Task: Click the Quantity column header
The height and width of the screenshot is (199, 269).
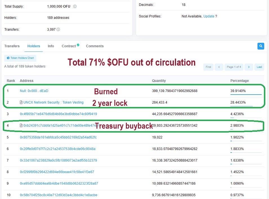Action: pyautogui.click(x=159, y=81)
